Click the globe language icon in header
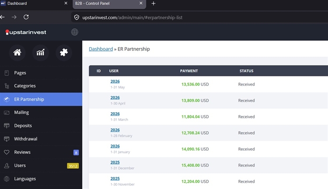328x189 pixels. (75, 32)
